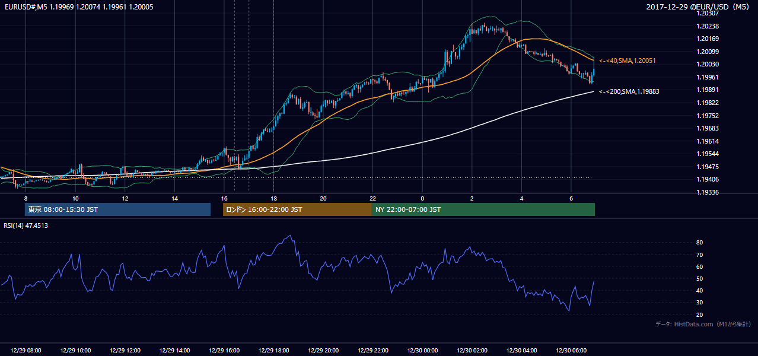
Task: Click price axis value 1.20030
Action: tap(708, 64)
